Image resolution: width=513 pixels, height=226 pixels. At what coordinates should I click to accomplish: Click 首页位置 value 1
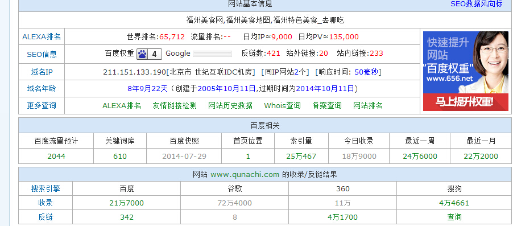click(248, 156)
